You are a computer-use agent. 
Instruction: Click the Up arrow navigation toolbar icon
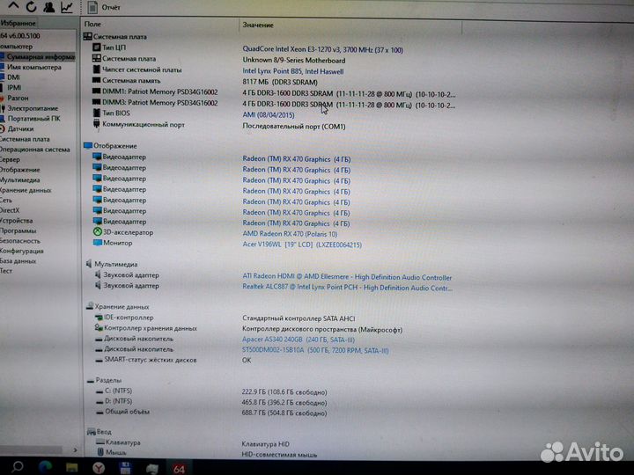pyautogui.click(x=13, y=5)
